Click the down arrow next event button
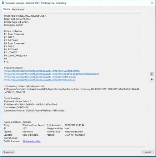This screenshot has height=157, width=156. (152, 80)
